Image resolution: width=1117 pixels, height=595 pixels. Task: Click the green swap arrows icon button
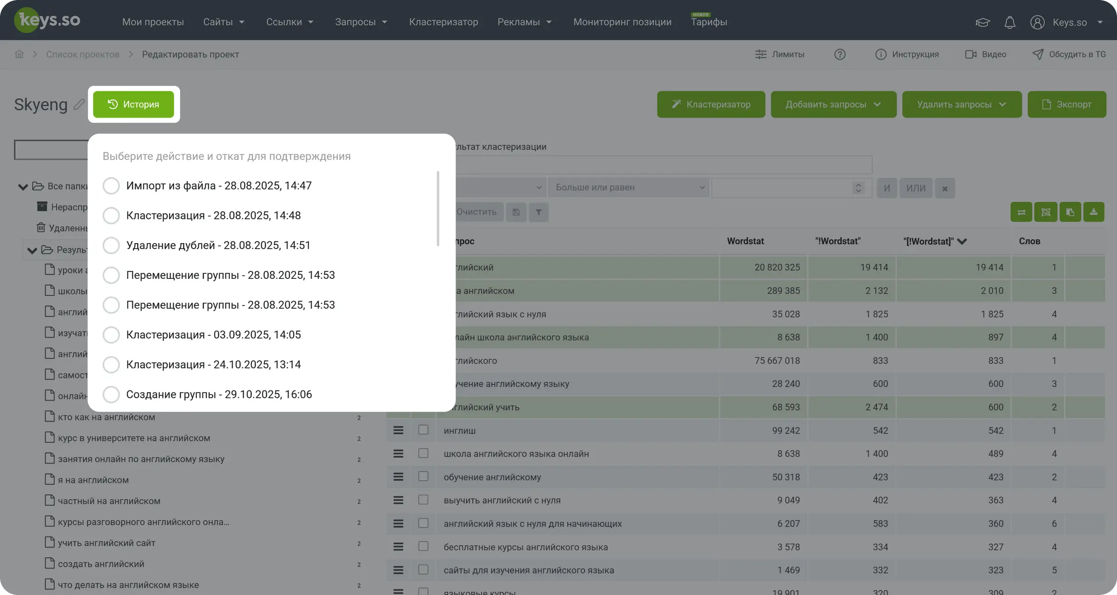click(1022, 212)
